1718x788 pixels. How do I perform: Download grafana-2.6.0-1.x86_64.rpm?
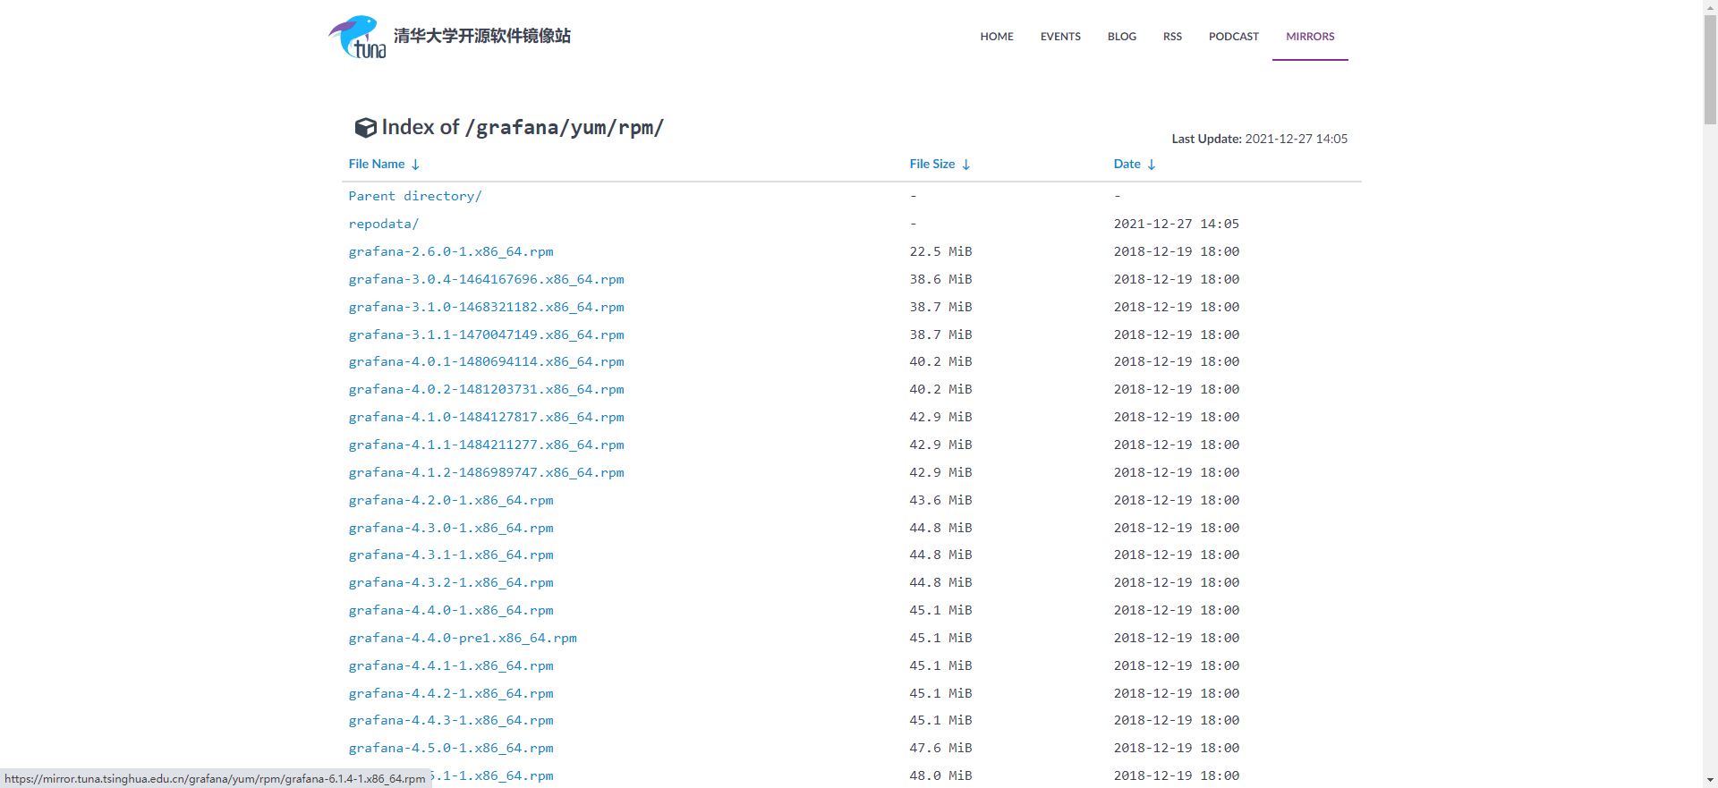coord(451,251)
